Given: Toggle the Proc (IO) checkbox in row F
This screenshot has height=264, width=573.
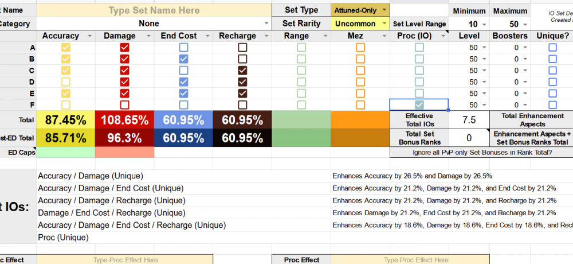Looking at the screenshot, I should coord(419,105).
